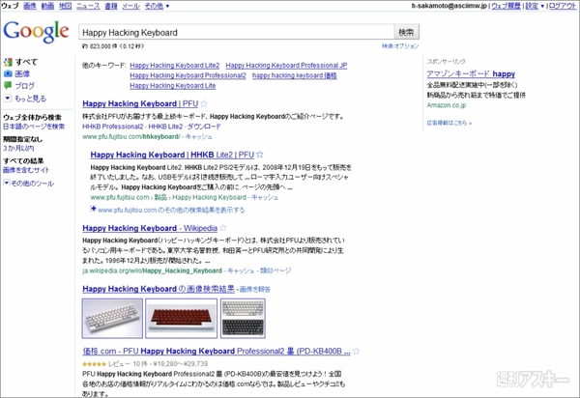Click 画像を報告 link
This screenshot has width=580, height=398.
(255, 290)
